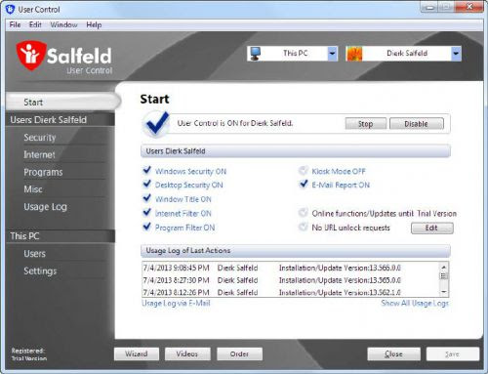Click the usage log scrollbar thumb

(444, 276)
